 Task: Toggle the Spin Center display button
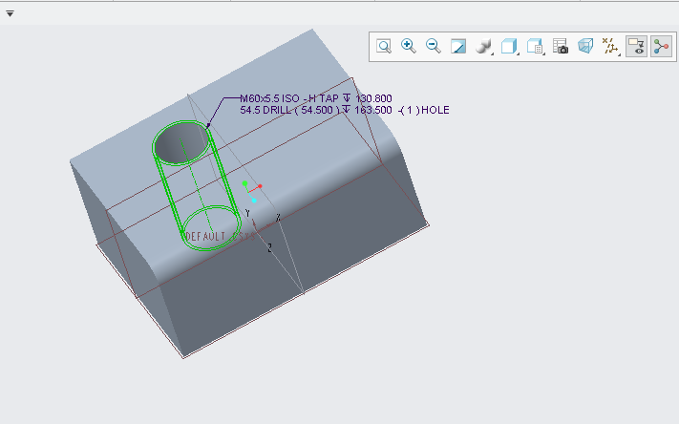(x=661, y=46)
